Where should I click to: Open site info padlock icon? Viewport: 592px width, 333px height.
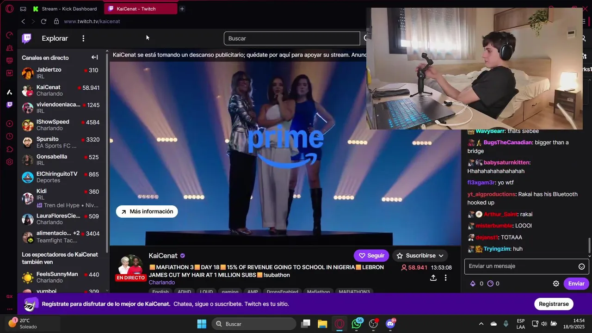[56, 21]
